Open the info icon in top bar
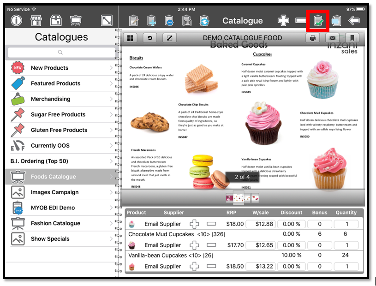The height and width of the screenshot is (286, 376). click(x=16, y=21)
